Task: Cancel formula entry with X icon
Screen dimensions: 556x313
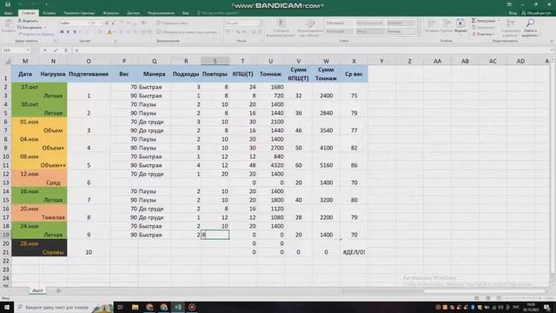Action: pyautogui.click(x=44, y=50)
